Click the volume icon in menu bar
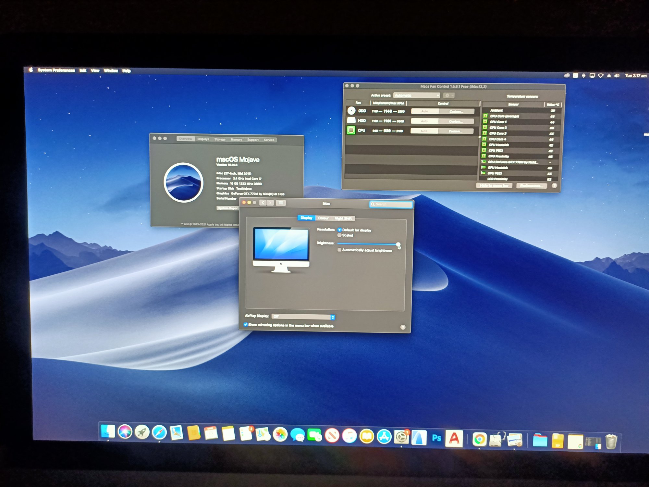The width and height of the screenshot is (649, 487). point(617,76)
